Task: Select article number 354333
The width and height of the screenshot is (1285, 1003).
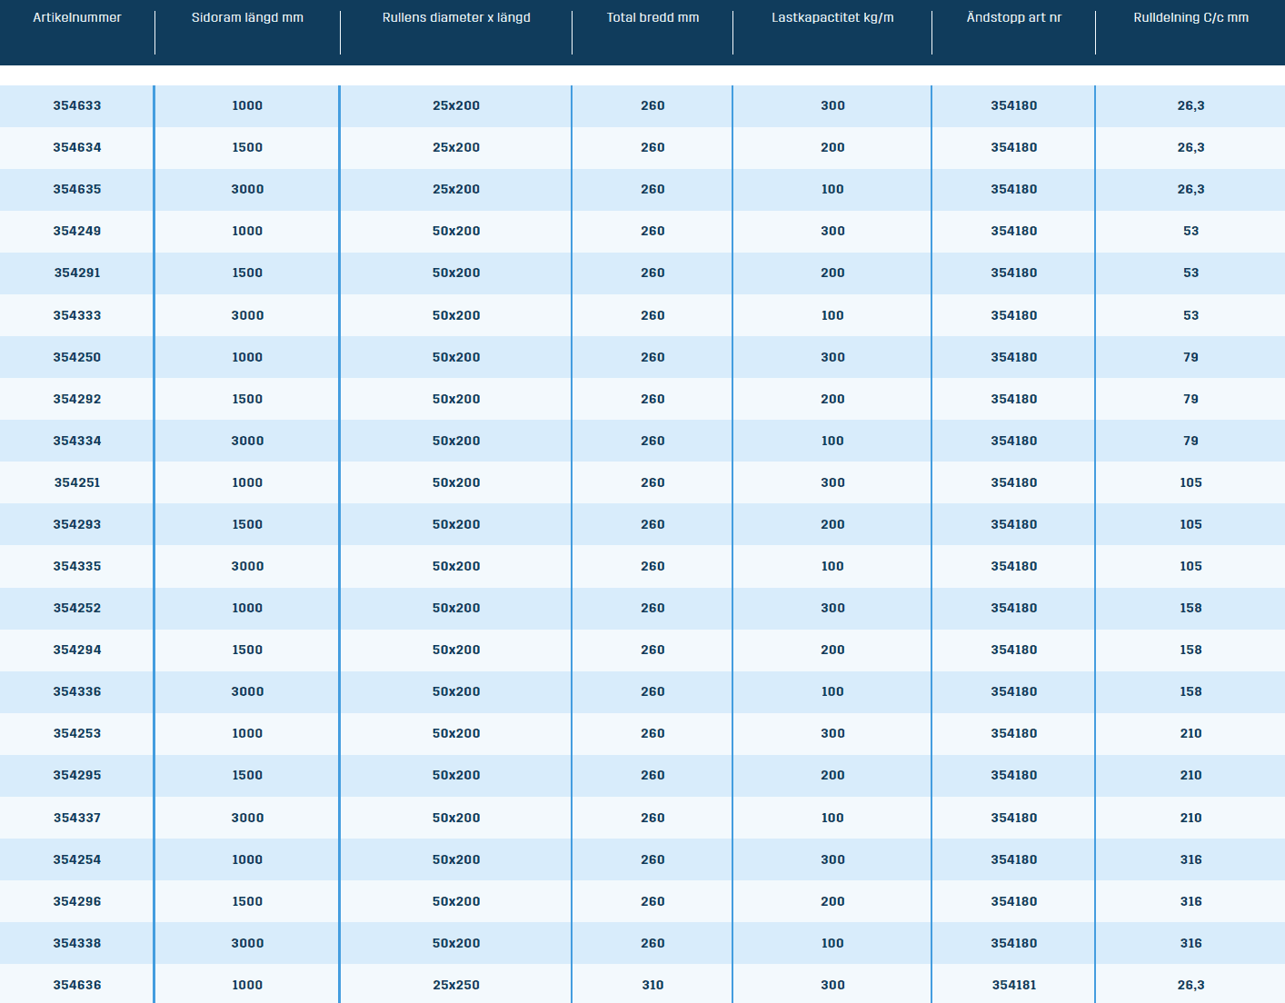Action: point(77,315)
